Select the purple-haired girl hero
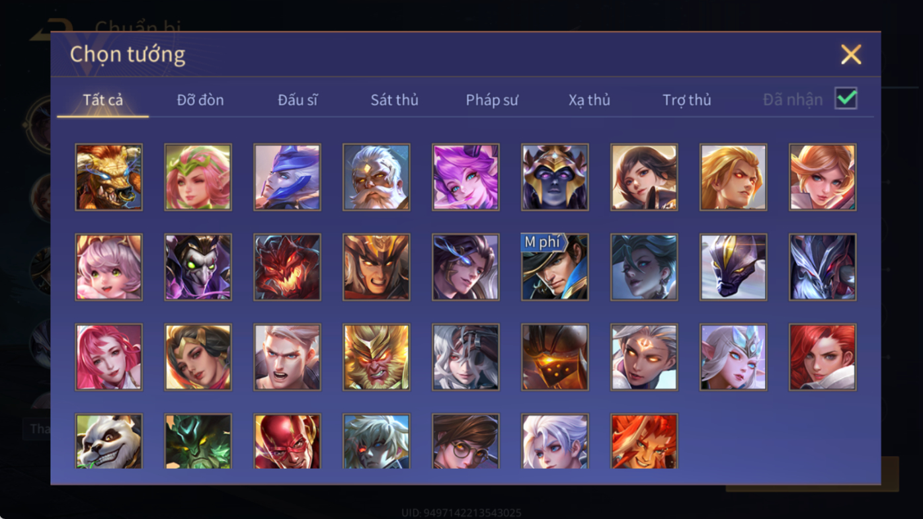Screen dimensions: 923x519 point(465,177)
